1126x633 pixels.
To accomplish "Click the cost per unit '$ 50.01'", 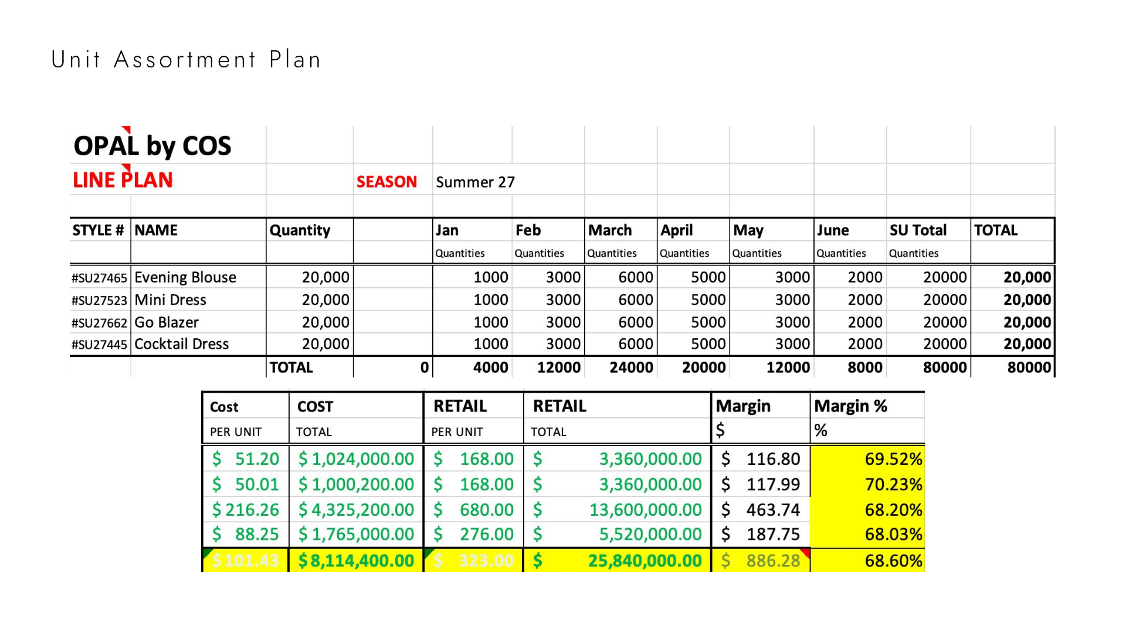I will coord(245,484).
